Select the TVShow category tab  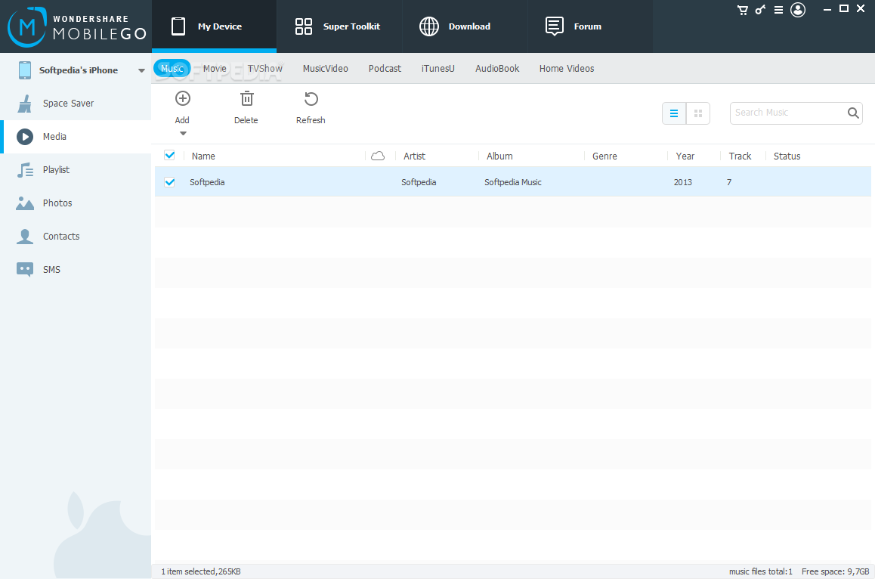265,69
